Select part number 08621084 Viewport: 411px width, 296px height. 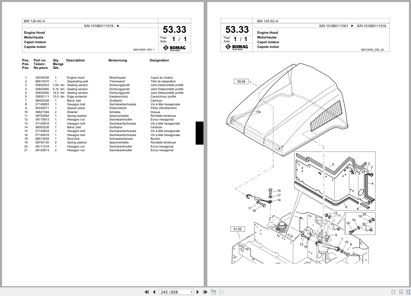click(42, 112)
